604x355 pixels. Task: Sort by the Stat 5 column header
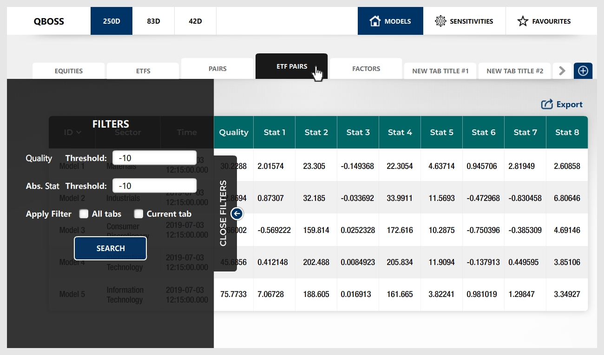point(441,132)
